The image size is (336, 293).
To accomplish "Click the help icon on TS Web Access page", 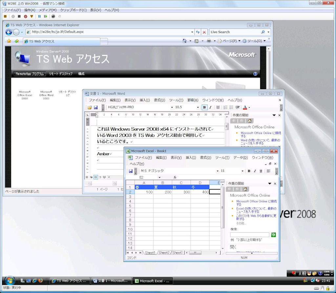I will pos(255,74).
